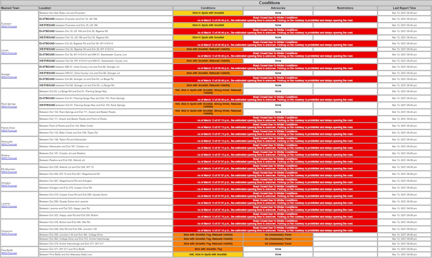
Task: Select 'WESTBOUND between Exit 30, Bigelow Rd and Exit 39' location
Action: [x=106, y=49]
